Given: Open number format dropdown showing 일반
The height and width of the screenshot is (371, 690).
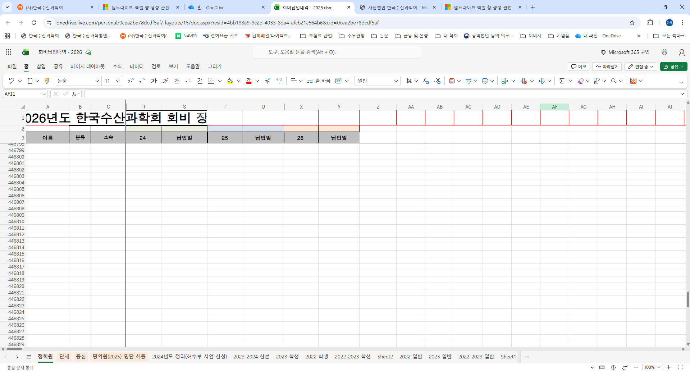Looking at the screenshot, I should pos(377,81).
